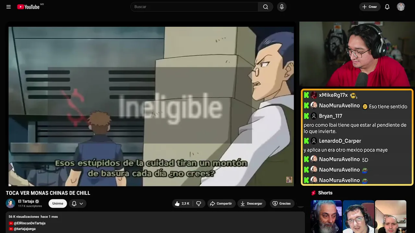Click the username 'LenardoD_Carper' in chat
The image size is (415, 233).
click(340, 141)
